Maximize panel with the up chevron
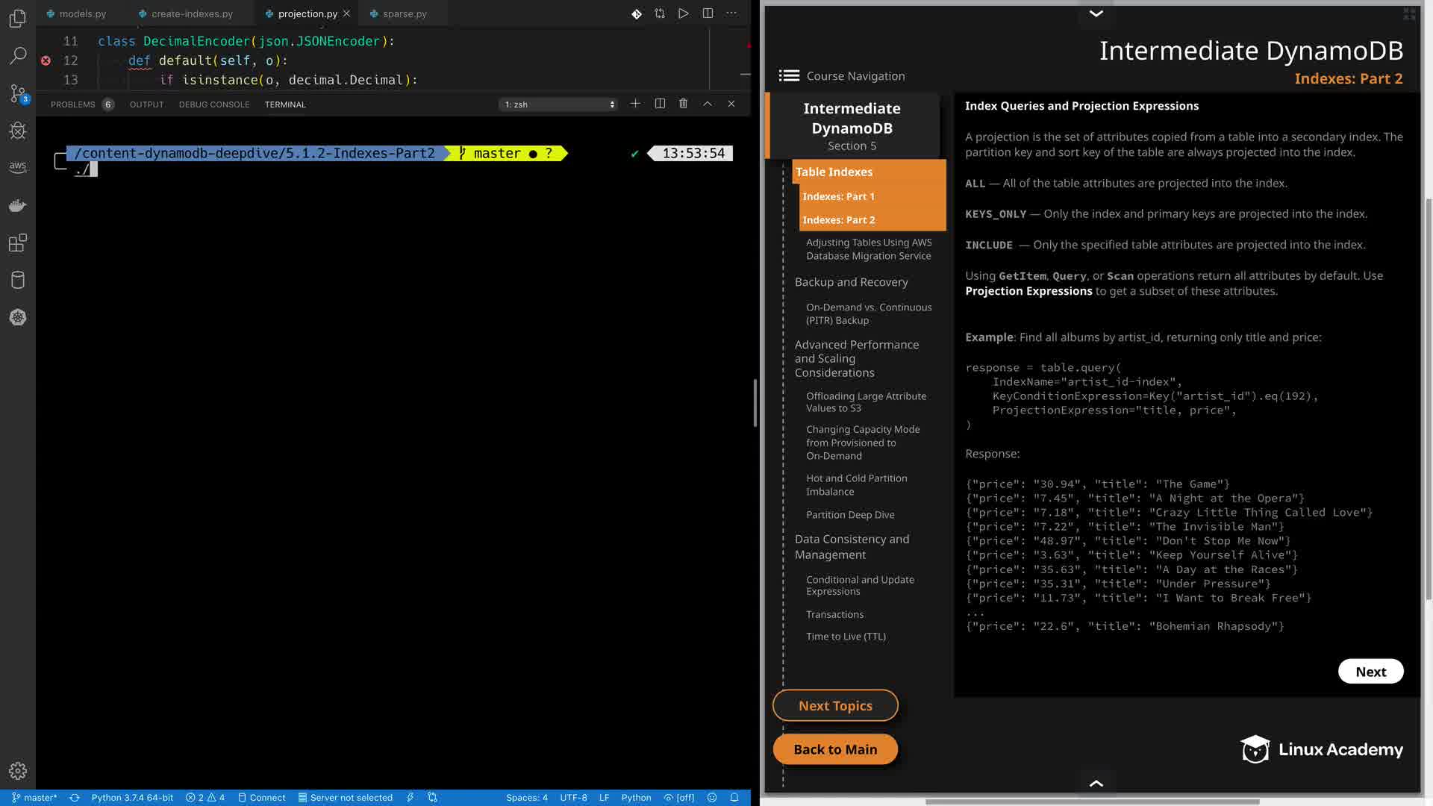1433x806 pixels. pos(708,104)
